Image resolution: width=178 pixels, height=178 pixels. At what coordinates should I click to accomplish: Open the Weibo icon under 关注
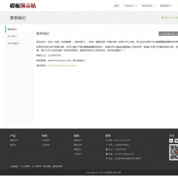[171, 141]
